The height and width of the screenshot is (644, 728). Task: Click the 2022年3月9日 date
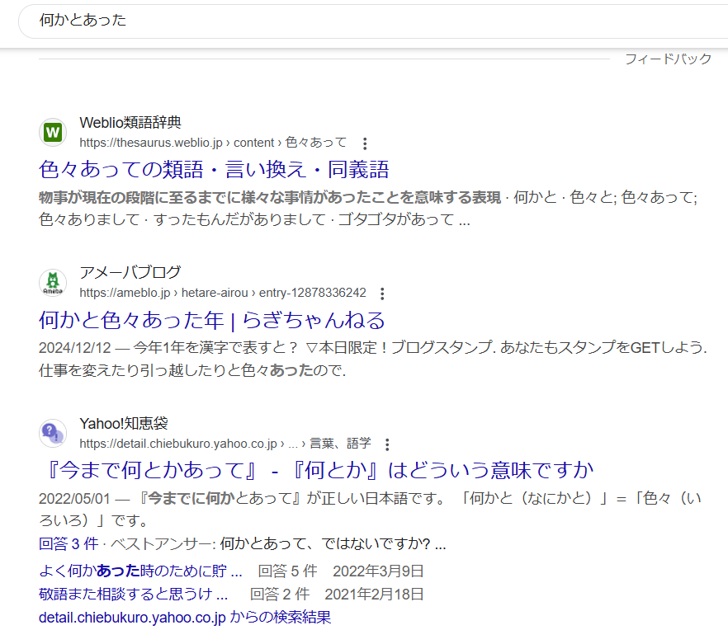[378, 571]
